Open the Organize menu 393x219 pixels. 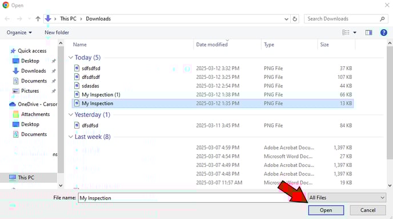point(19,33)
